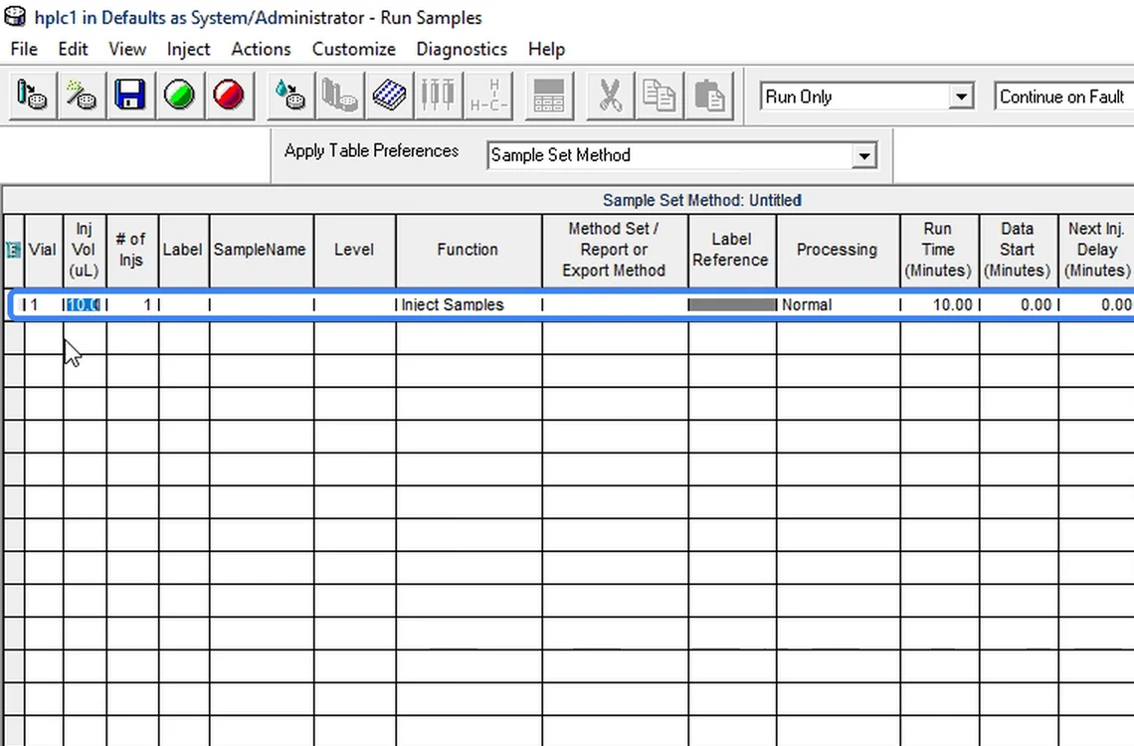
Task: Click the Label column header
Action: tap(184, 250)
